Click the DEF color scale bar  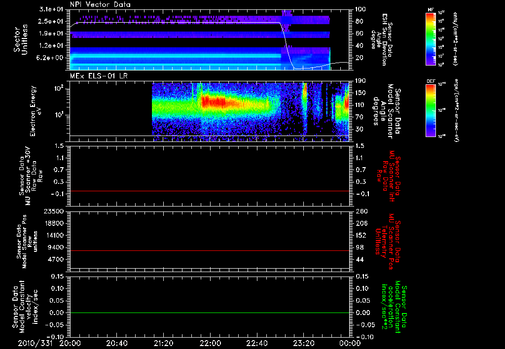point(431,110)
